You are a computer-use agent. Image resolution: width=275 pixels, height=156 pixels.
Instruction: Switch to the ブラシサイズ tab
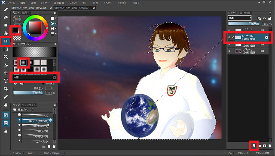pos(29,105)
